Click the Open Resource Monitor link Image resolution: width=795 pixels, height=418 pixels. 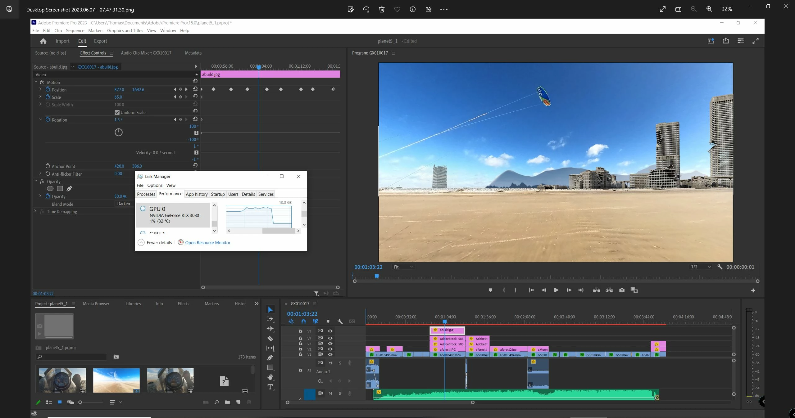point(207,243)
